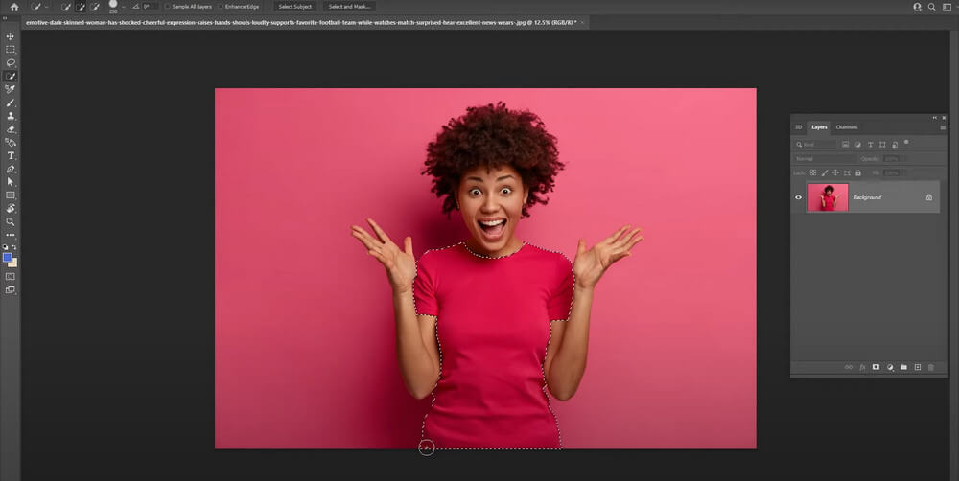This screenshot has width=959, height=481.
Task: Switch to the Layers tab
Action: (819, 127)
